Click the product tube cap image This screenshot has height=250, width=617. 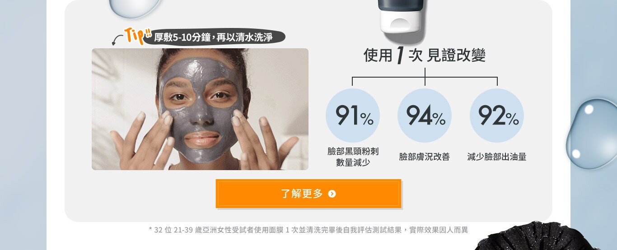[x=401, y=16]
